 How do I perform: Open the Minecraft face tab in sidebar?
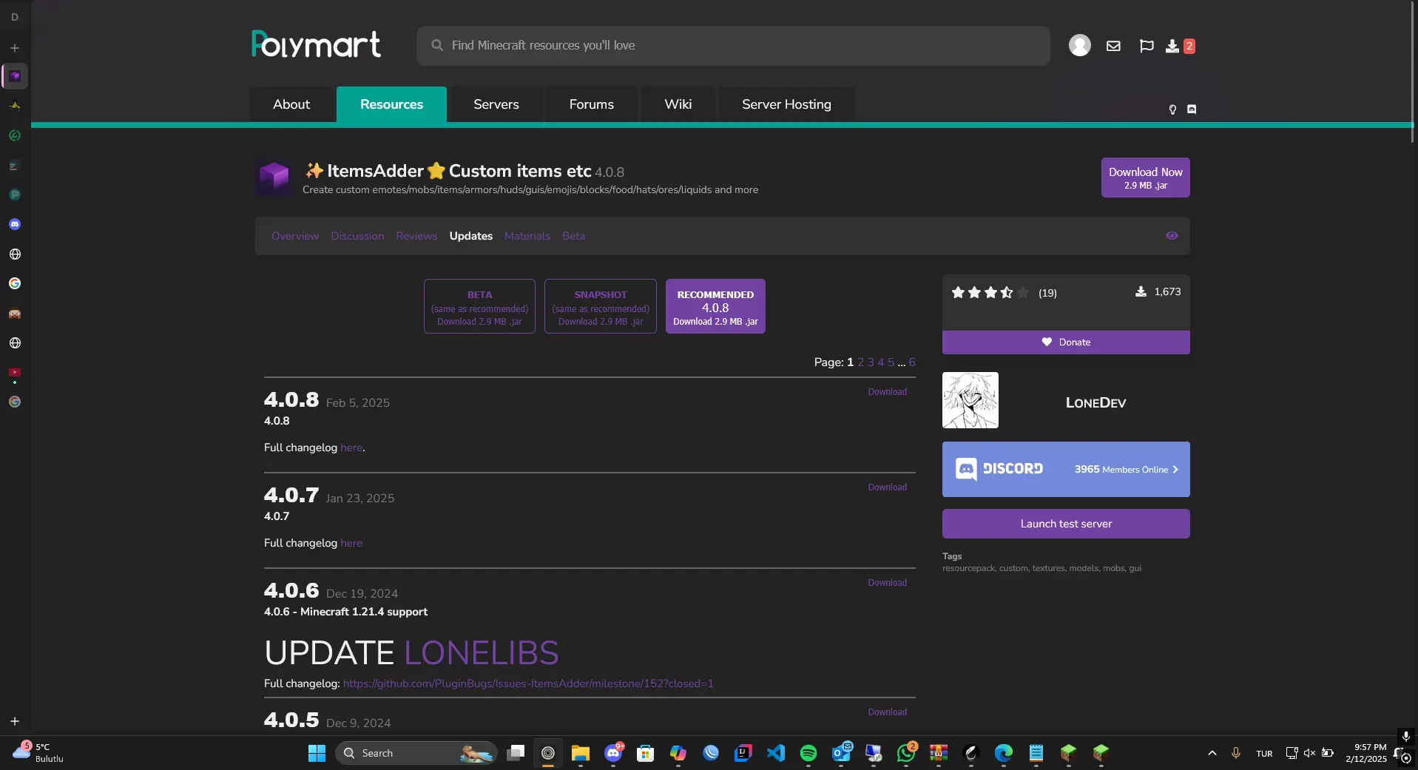click(x=15, y=314)
